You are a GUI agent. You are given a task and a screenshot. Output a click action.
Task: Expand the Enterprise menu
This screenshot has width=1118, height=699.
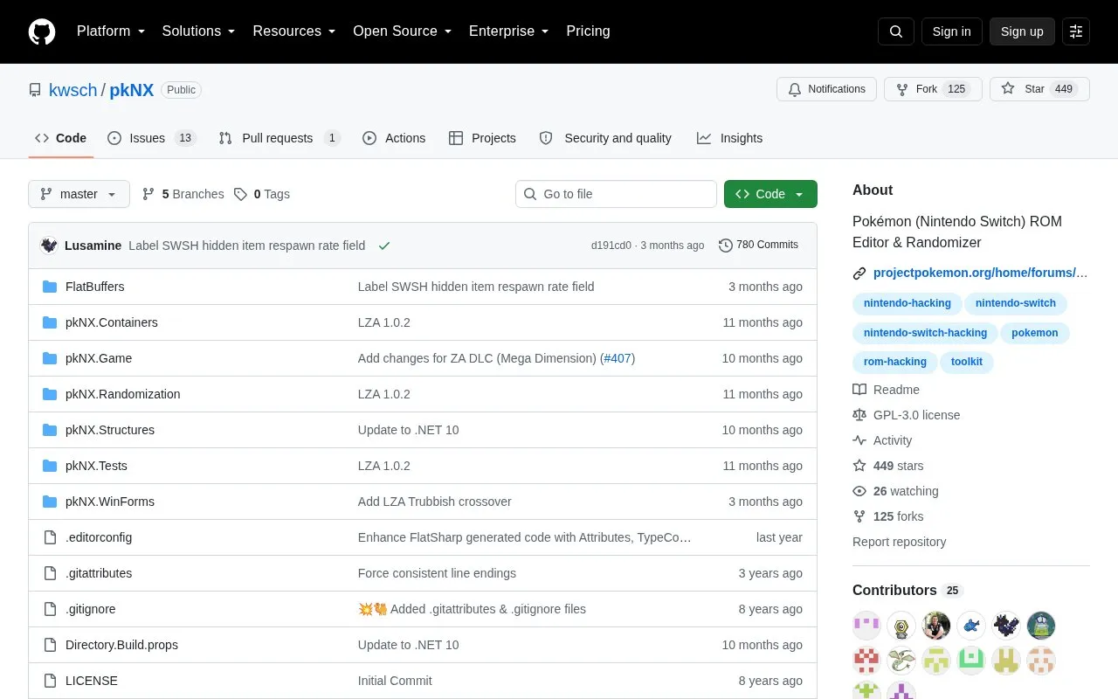tap(508, 31)
